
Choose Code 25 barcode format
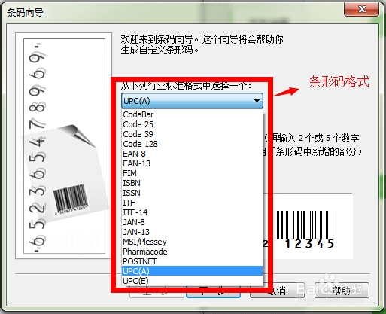pyautogui.click(x=192, y=124)
